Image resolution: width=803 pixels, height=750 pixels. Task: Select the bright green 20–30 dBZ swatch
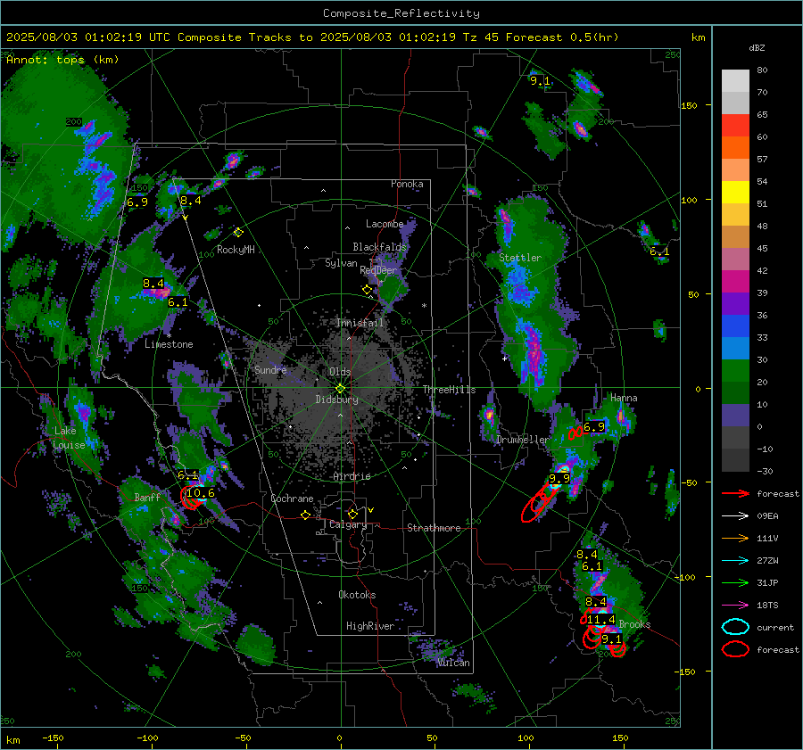(x=735, y=371)
